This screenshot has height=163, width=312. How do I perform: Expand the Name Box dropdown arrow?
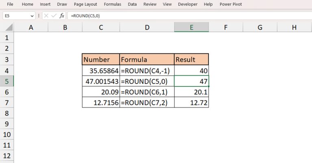pos(32,16)
